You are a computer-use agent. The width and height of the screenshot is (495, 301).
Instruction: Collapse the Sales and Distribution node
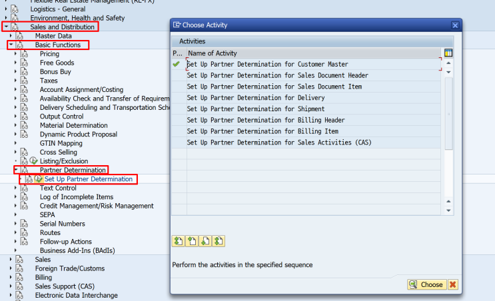[6, 27]
